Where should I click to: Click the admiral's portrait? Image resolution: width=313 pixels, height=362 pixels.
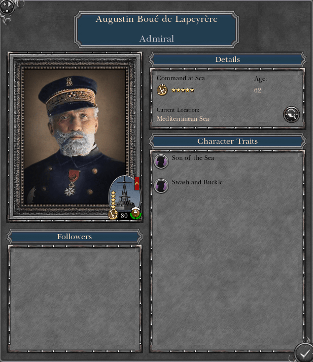click(x=75, y=136)
